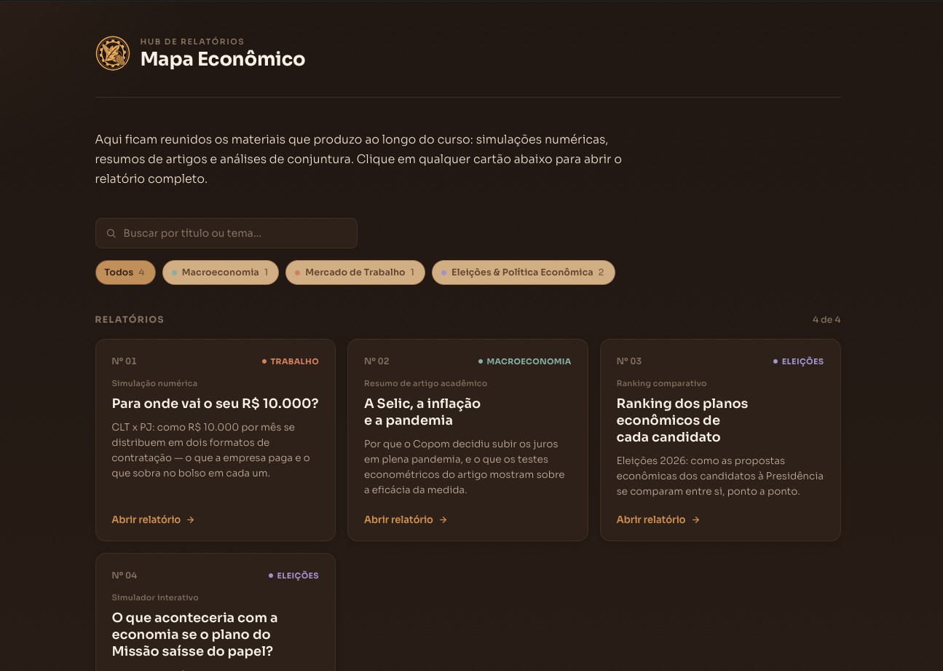
Task: Click the 'RELATÓRIOS' section heading
Action: [x=130, y=320]
